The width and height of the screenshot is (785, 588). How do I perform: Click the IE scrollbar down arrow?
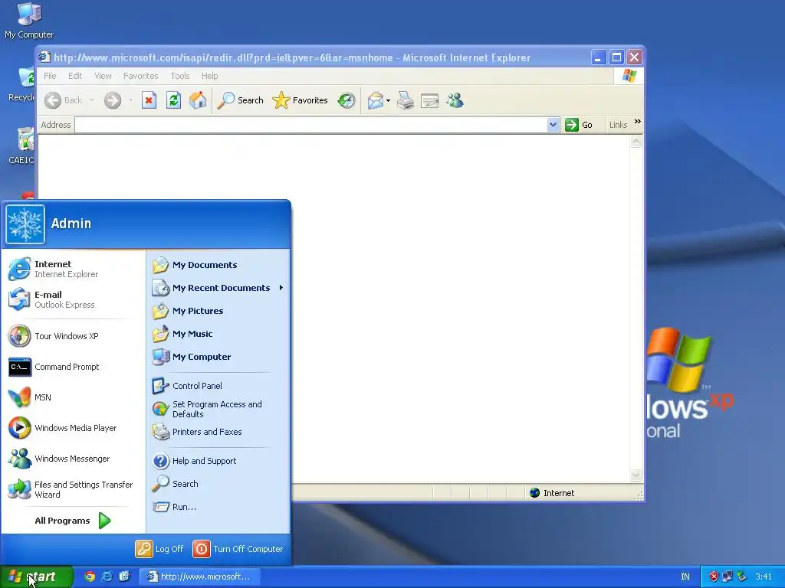636,475
